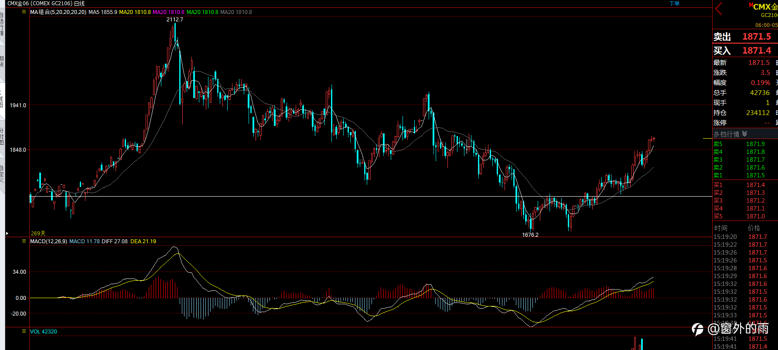Select the 卖1 ask row at 1871.5
Viewport: 778px width, 350px height.
(x=745, y=175)
